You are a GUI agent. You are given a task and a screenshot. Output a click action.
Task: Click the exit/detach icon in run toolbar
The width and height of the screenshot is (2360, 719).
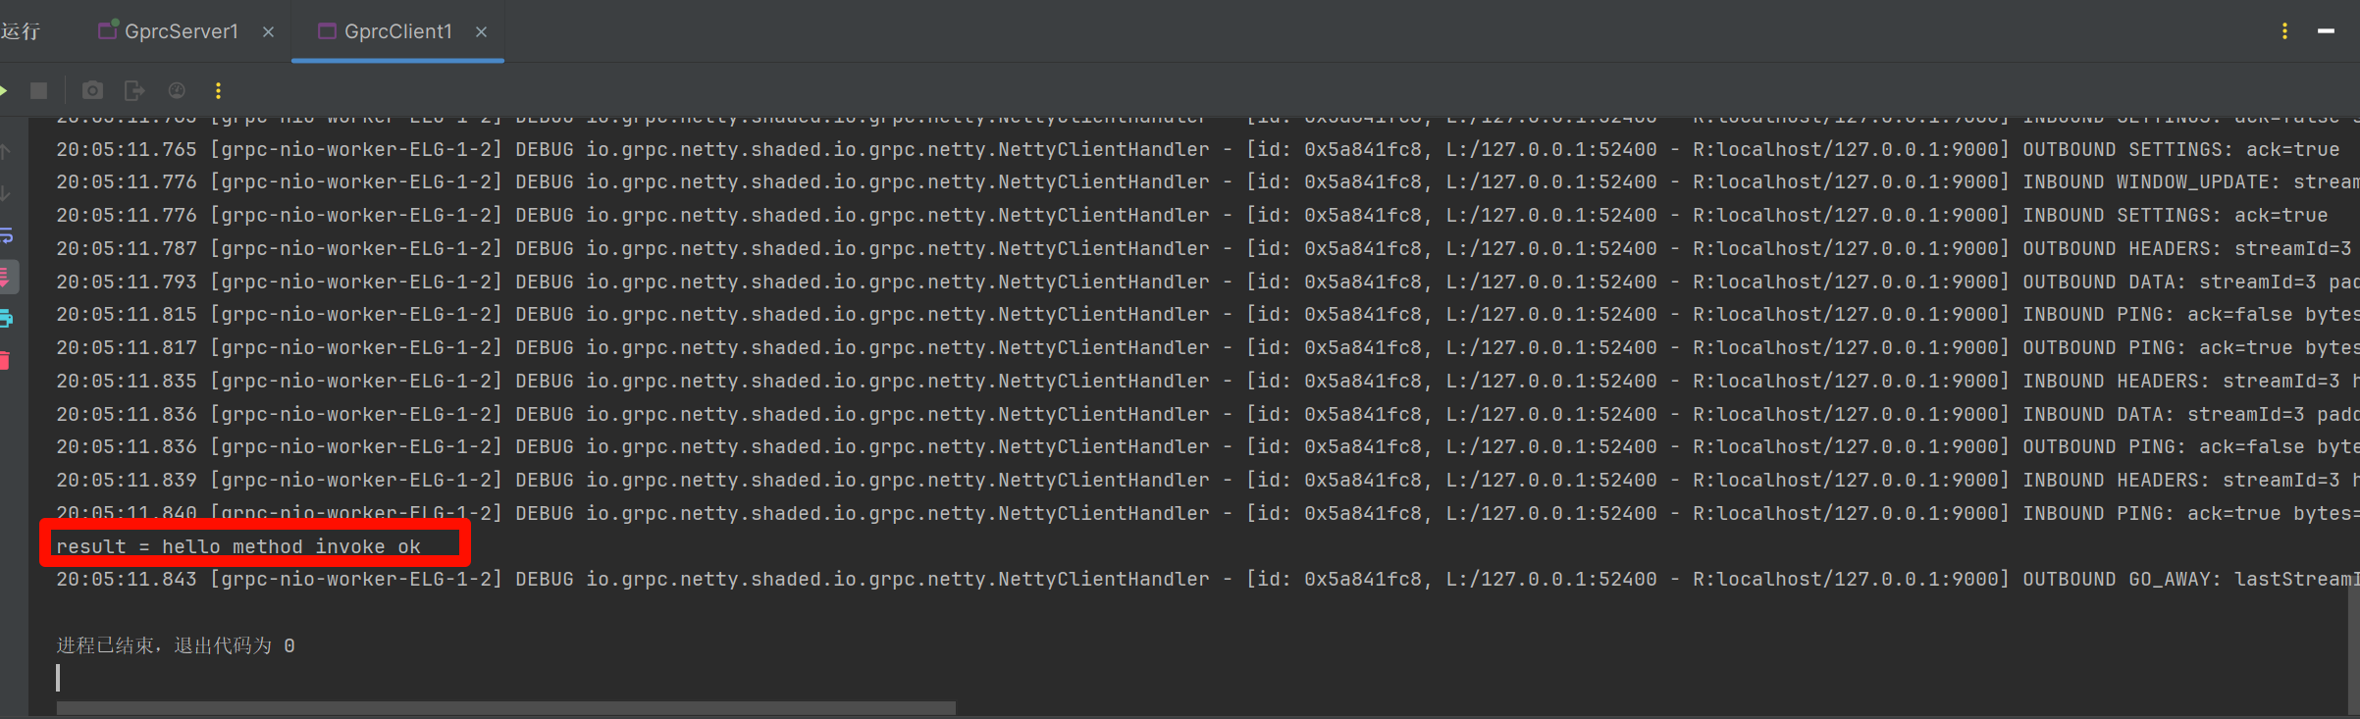click(134, 91)
